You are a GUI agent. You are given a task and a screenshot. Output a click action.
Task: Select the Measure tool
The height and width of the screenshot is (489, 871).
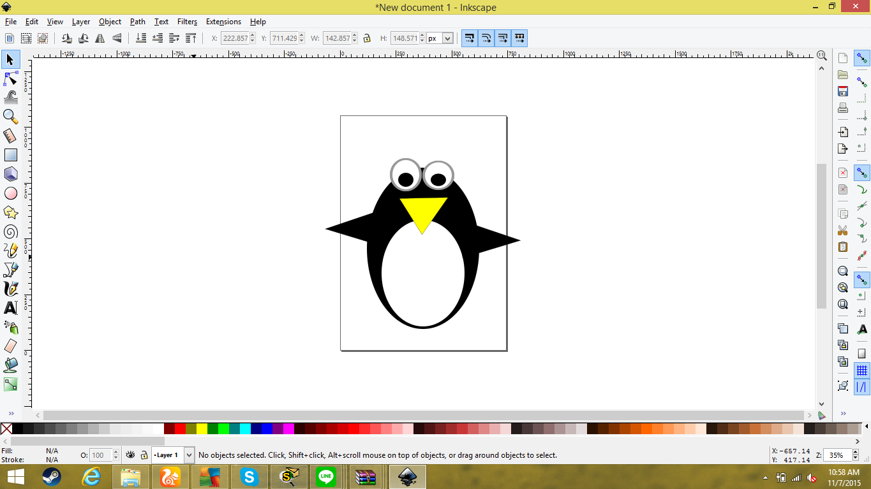click(11, 136)
